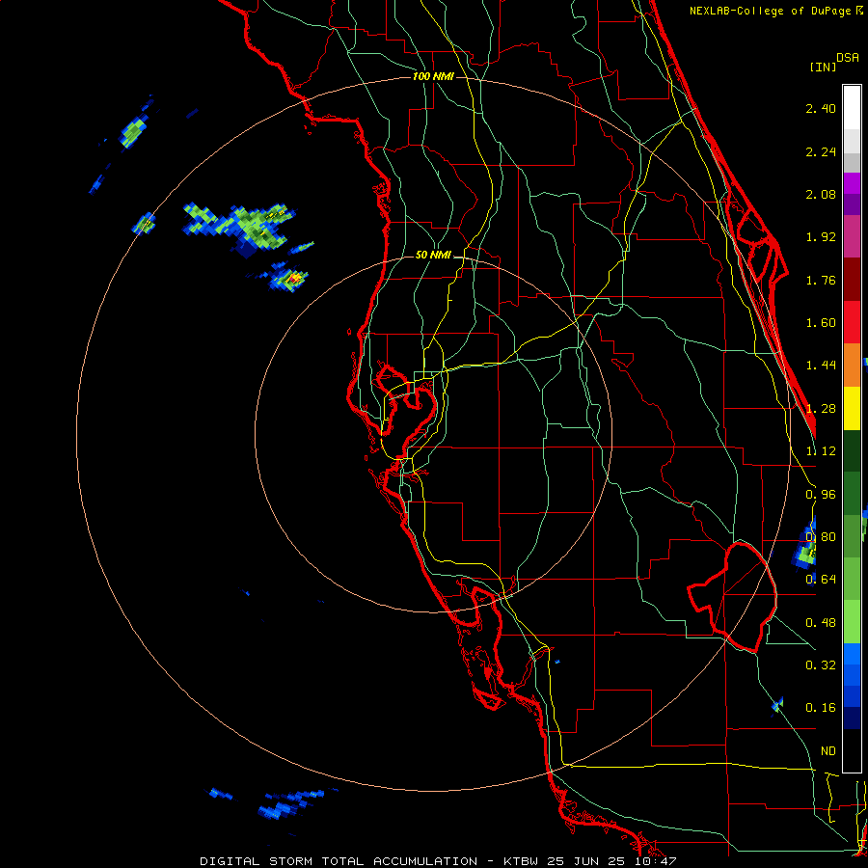Select the 2.08 legend value
The image size is (868, 868).
pyautogui.click(x=821, y=194)
